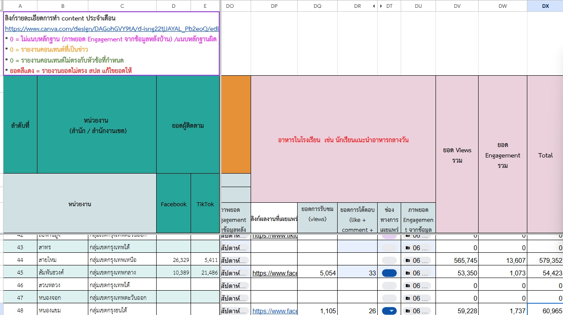Open the blue channel dropdown in row 48

tap(389, 311)
